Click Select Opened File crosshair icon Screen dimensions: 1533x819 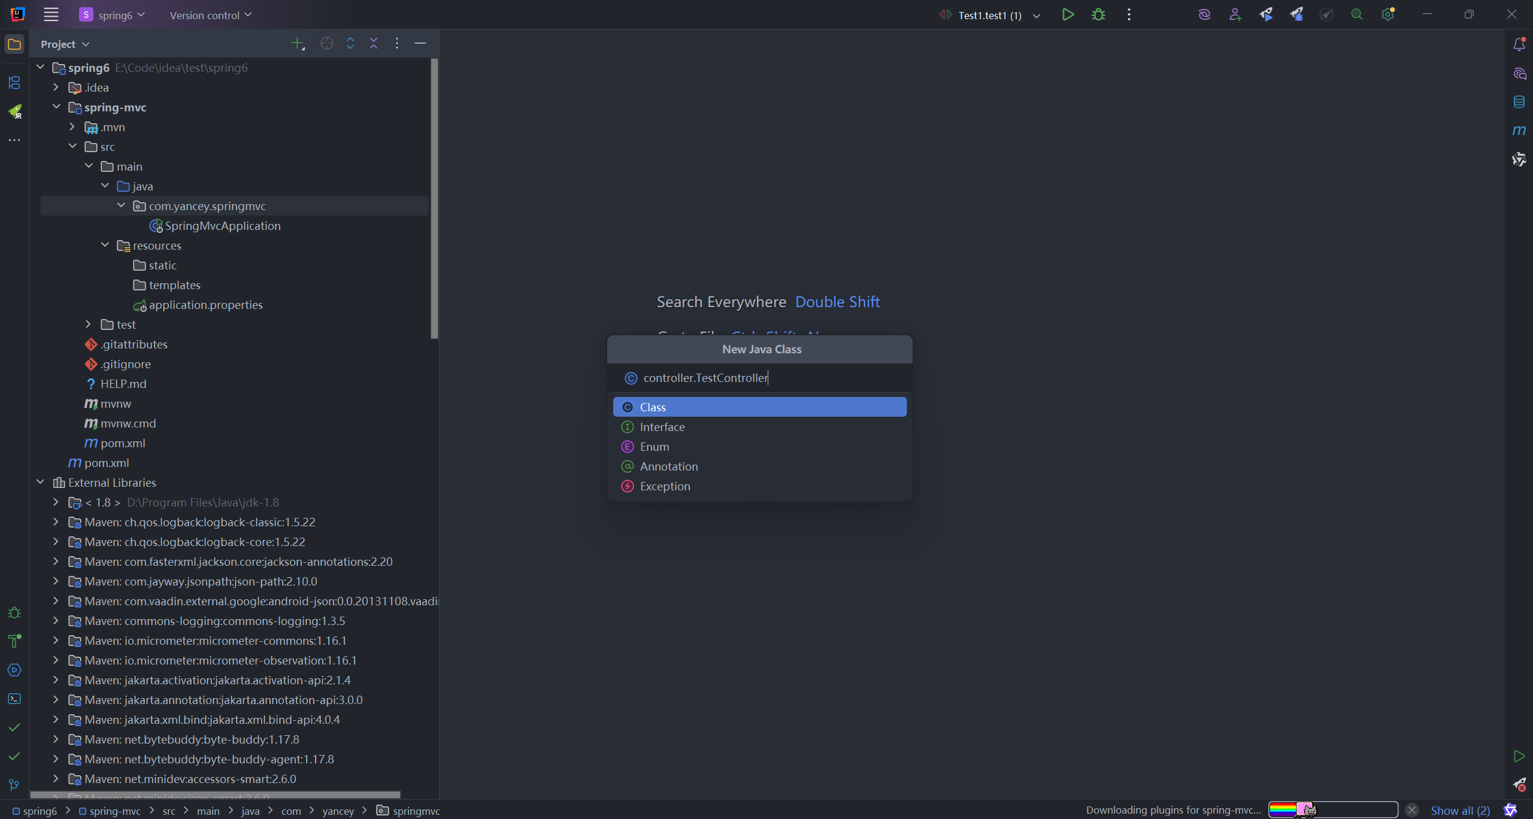coord(326,44)
